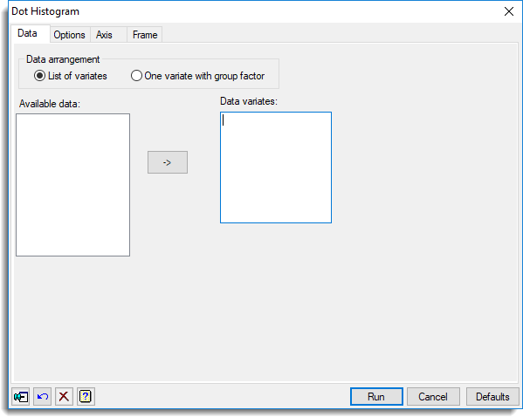Move selection using the -> arrow button

(x=168, y=162)
